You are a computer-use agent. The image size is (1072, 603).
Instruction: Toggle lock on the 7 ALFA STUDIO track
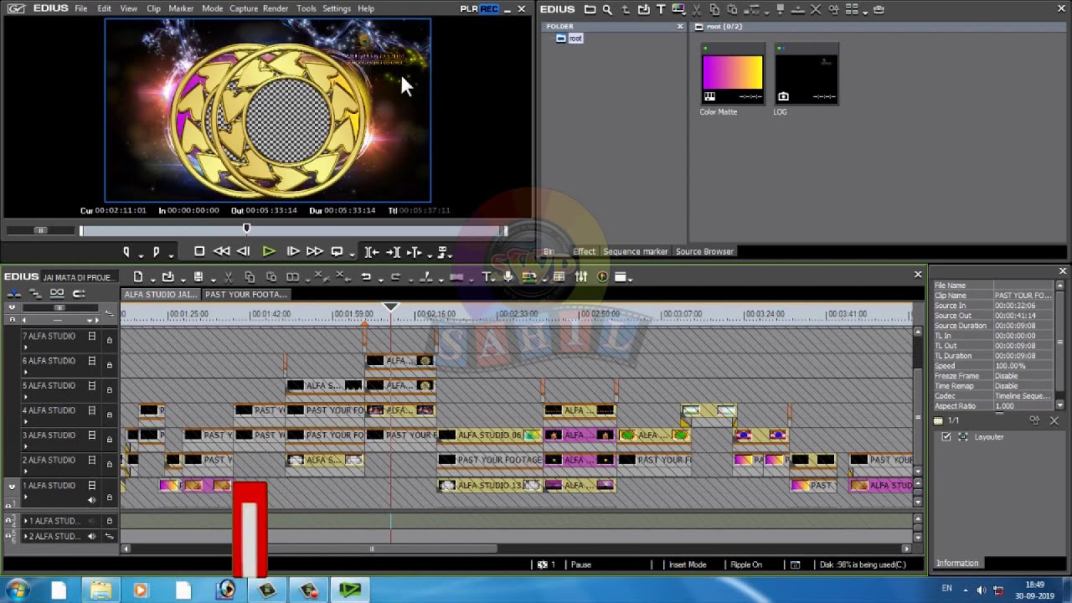click(x=109, y=340)
